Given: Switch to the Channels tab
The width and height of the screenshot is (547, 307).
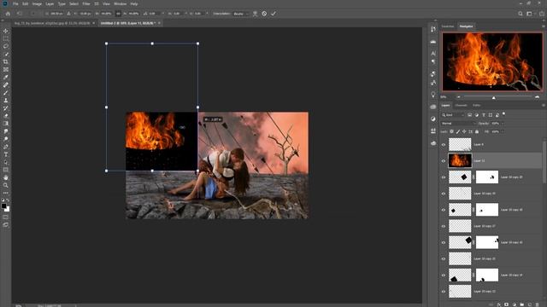Looking at the screenshot, I should click(x=461, y=105).
